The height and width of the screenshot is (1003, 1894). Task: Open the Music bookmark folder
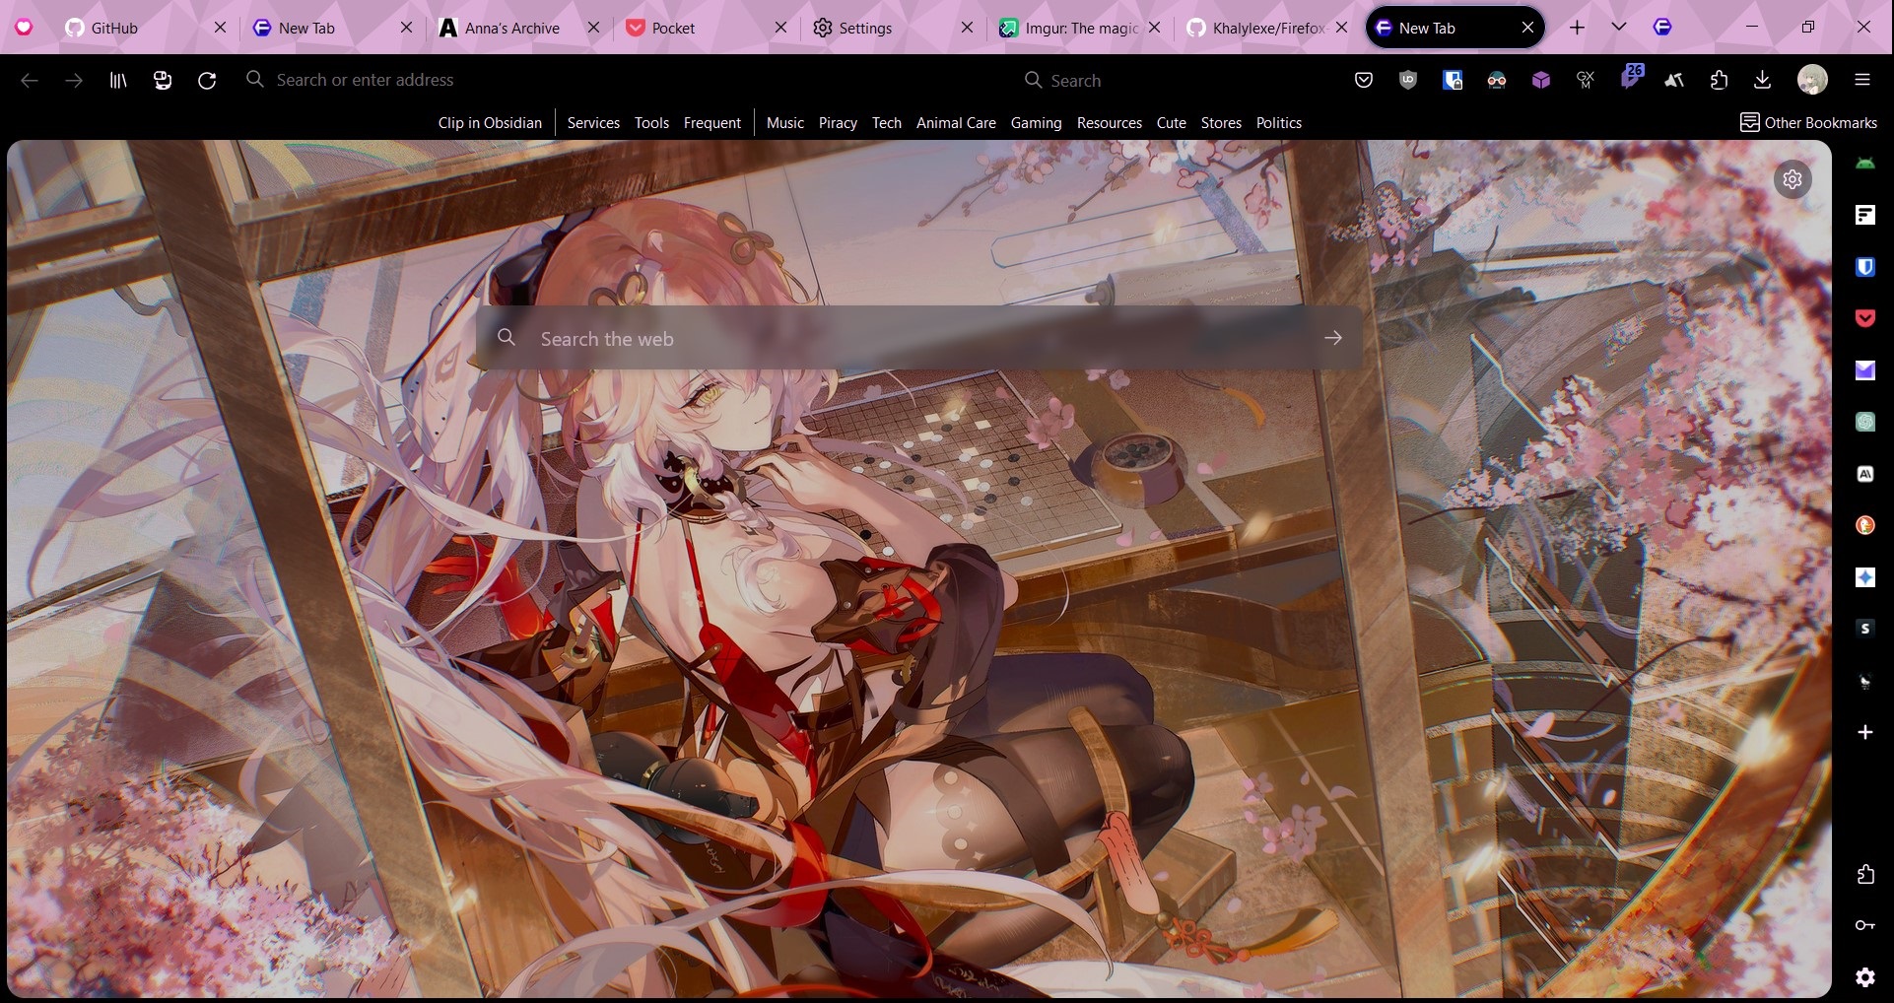click(x=785, y=123)
